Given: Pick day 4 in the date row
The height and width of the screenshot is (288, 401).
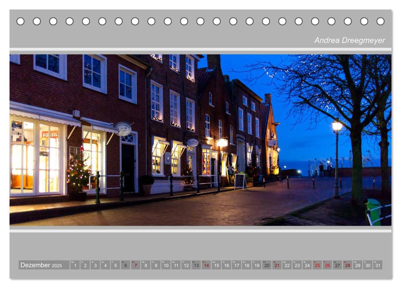Looking at the screenshot, I should 105,265.
